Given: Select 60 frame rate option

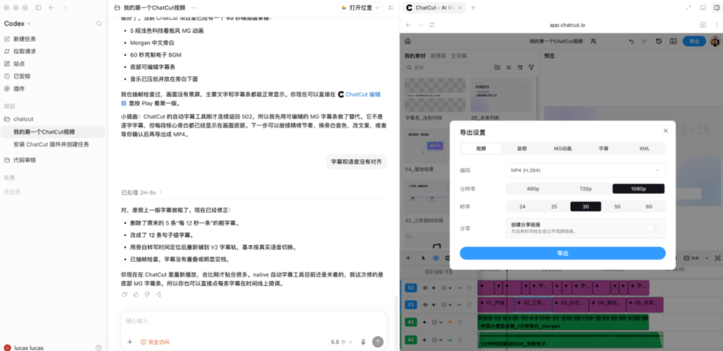Looking at the screenshot, I should coord(648,207).
